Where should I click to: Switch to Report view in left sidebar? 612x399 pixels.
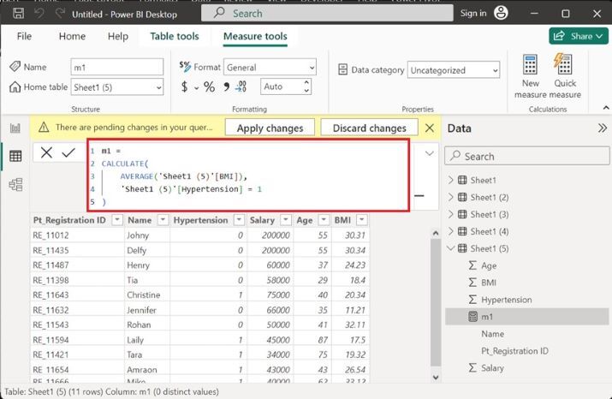(x=15, y=128)
